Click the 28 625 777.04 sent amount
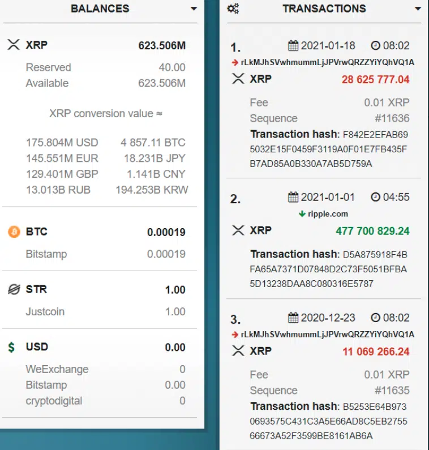 pos(375,79)
